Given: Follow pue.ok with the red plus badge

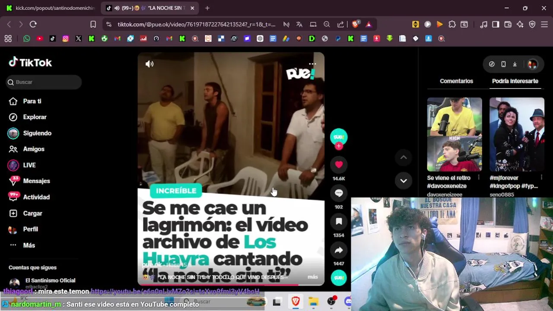Looking at the screenshot, I should (x=339, y=146).
